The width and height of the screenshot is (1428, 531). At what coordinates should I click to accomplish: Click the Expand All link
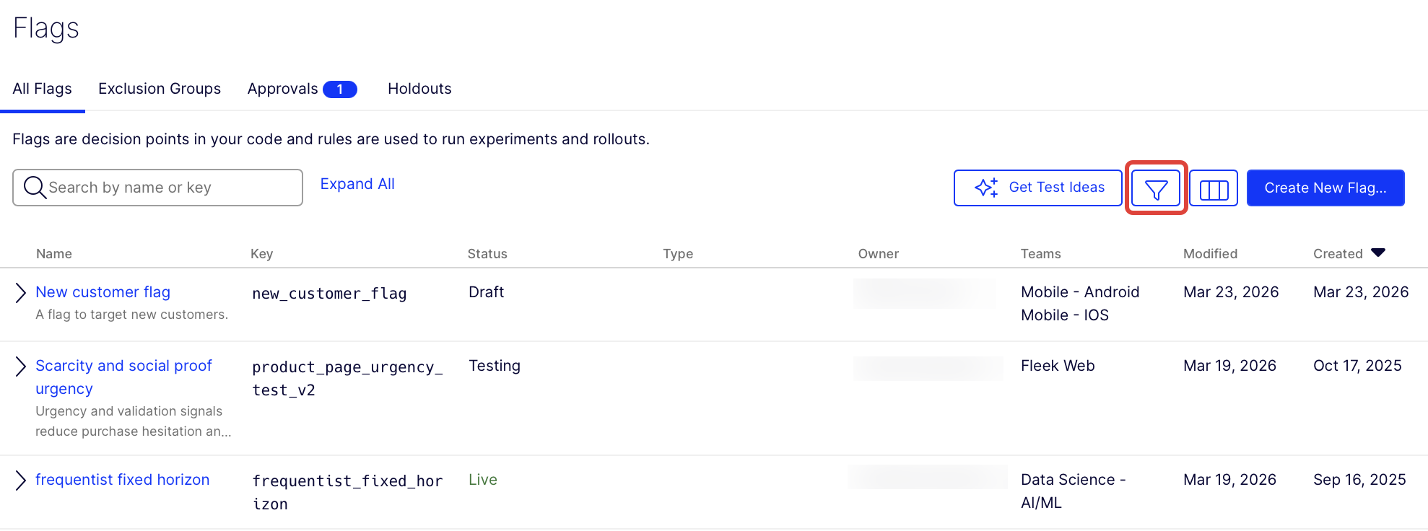click(x=357, y=184)
